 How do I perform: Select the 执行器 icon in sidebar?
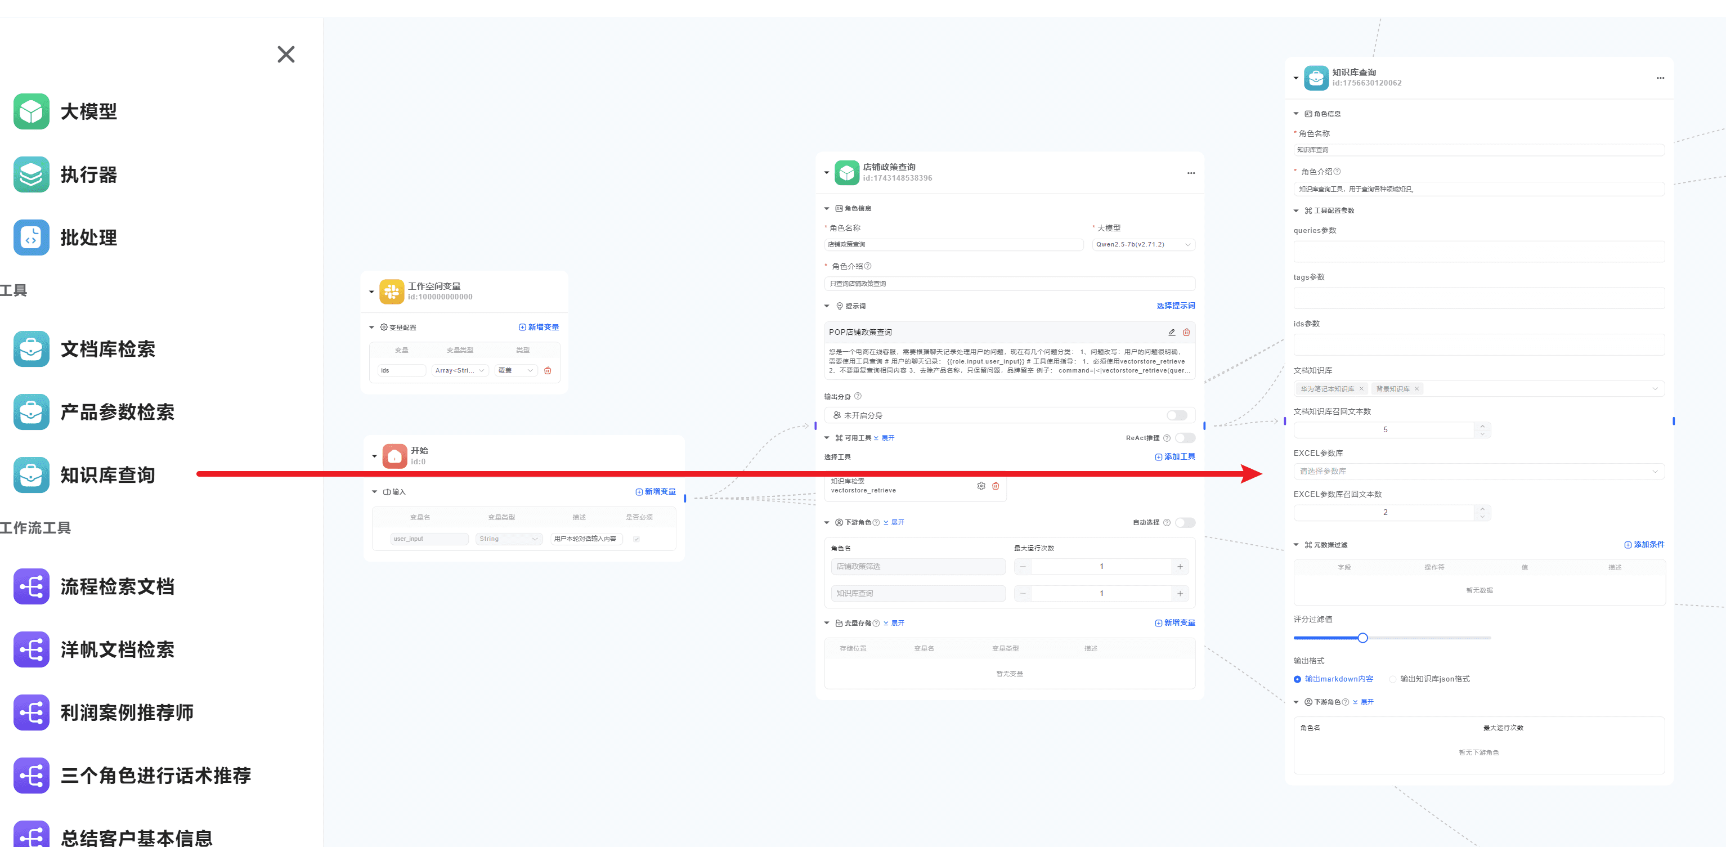(x=31, y=174)
